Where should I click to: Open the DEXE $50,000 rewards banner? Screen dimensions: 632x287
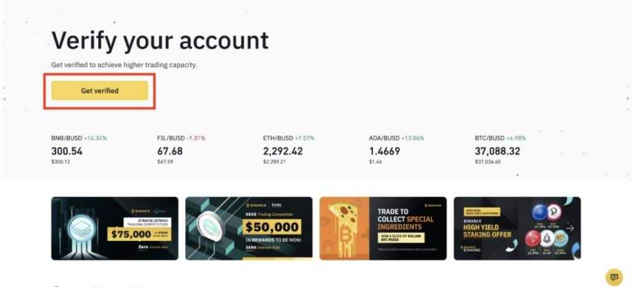(x=249, y=228)
